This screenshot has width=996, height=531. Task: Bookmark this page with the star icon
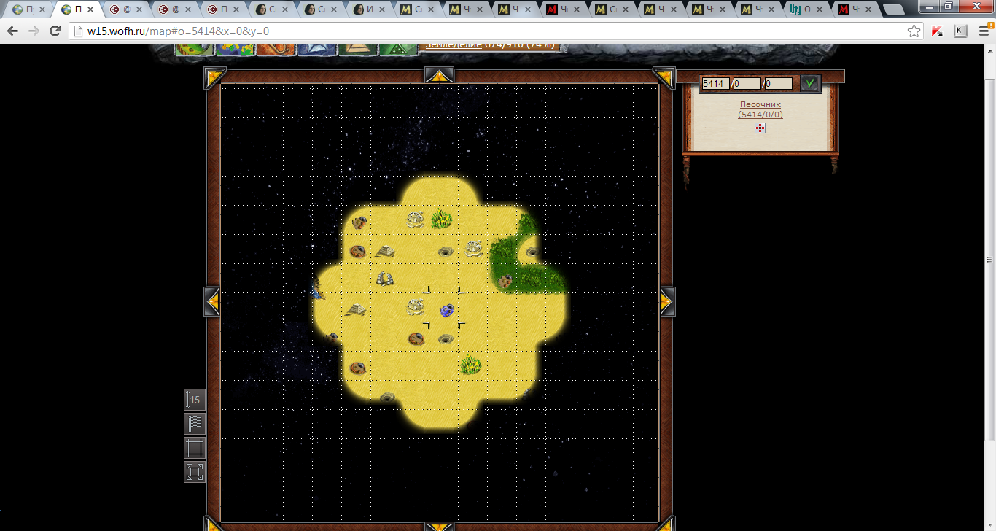(914, 31)
